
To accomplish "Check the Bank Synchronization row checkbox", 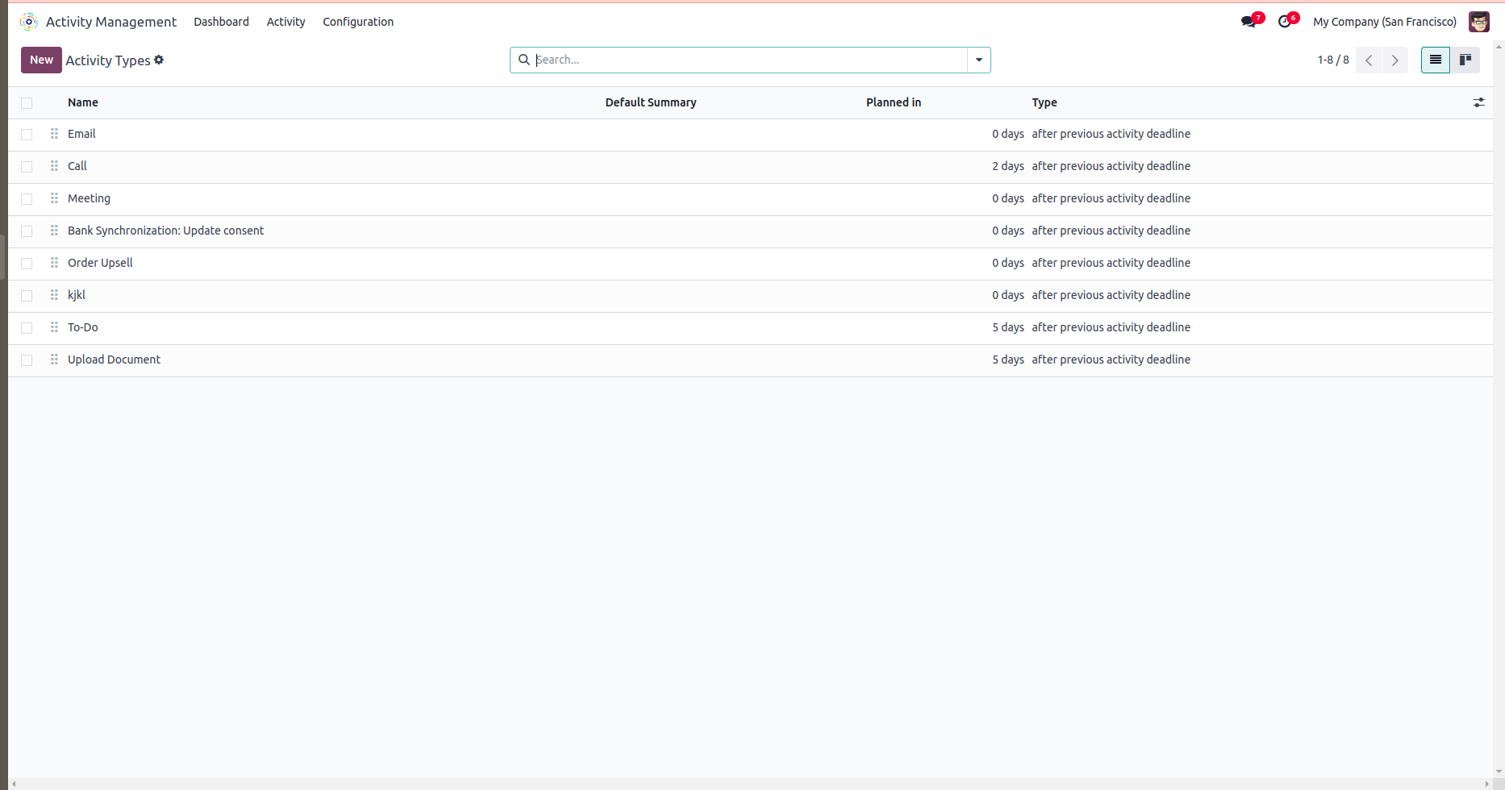I will tap(27, 231).
